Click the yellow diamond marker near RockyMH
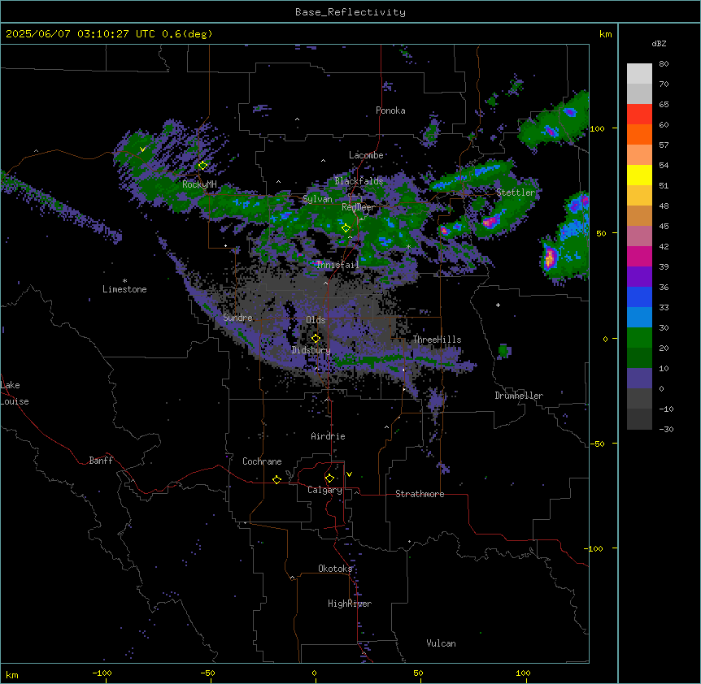Image resolution: width=701 pixels, height=684 pixels. 202,166
